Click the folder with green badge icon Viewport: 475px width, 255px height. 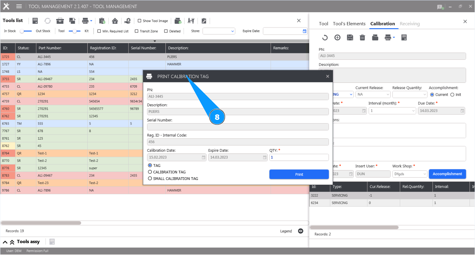click(178, 21)
